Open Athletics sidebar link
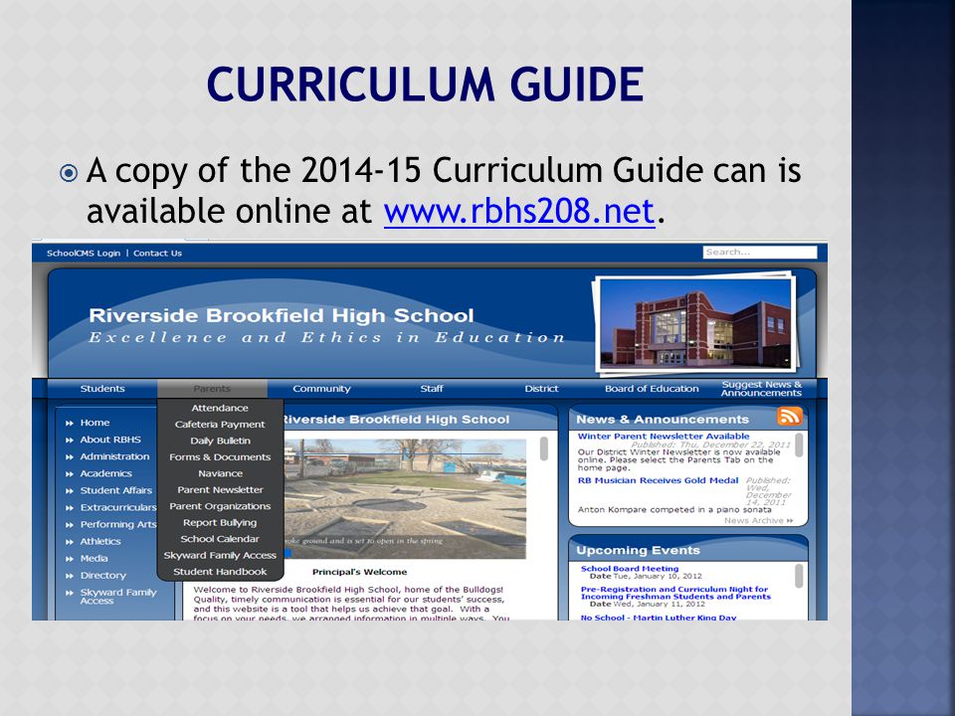The width and height of the screenshot is (955, 716). pos(100,542)
